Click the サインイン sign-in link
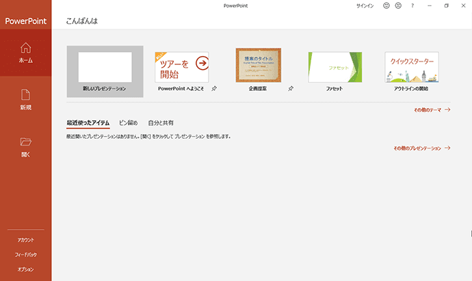 click(x=365, y=5)
